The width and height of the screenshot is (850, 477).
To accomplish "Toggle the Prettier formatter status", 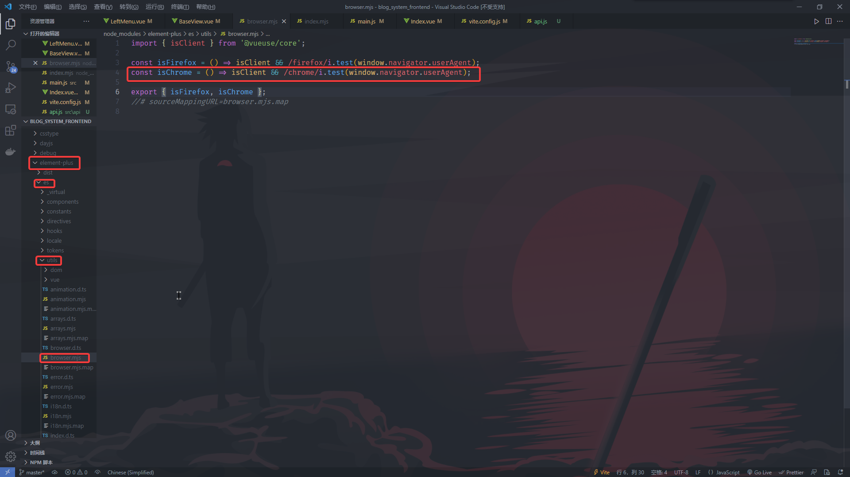I will [x=791, y=472].
